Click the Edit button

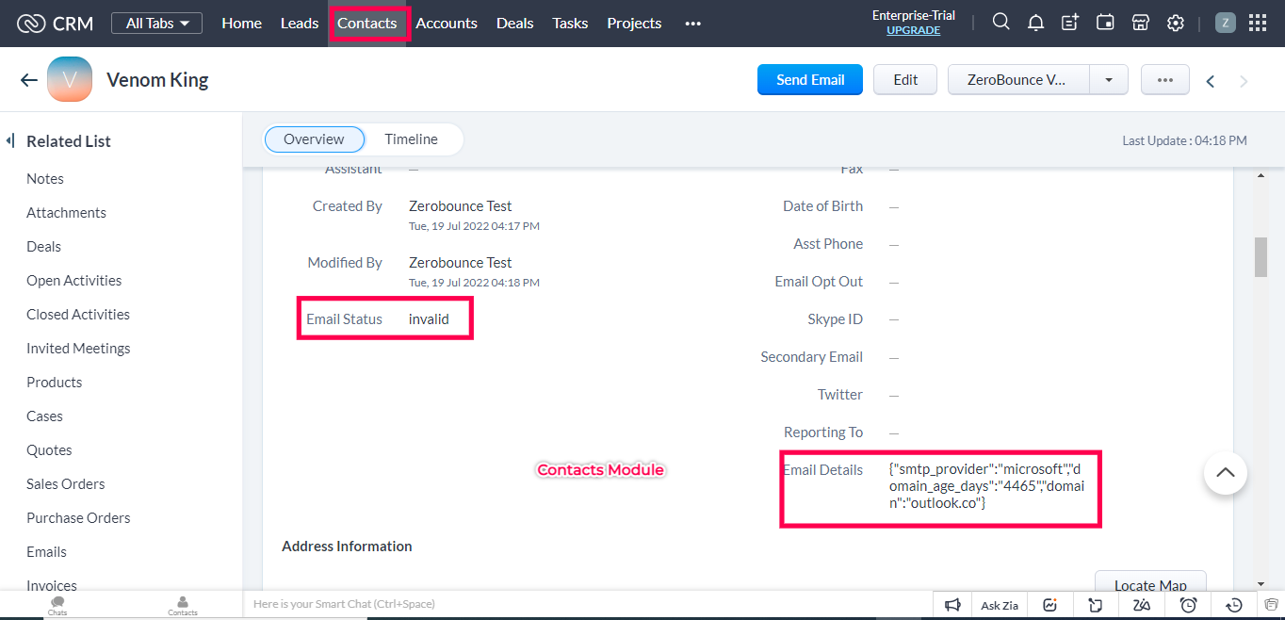(905, 80)
